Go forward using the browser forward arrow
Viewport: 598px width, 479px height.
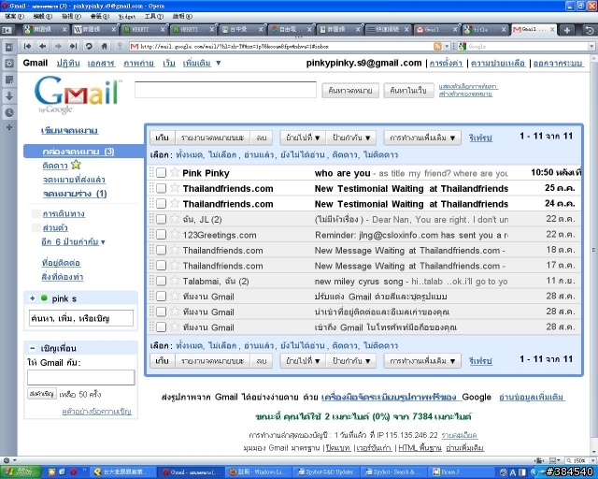pyautogui.click(x=58, y=46)
